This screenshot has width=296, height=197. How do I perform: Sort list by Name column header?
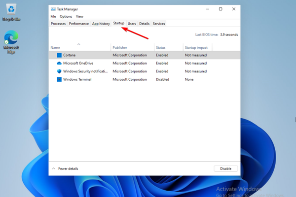pyautogui.click(x=55, y=48)
